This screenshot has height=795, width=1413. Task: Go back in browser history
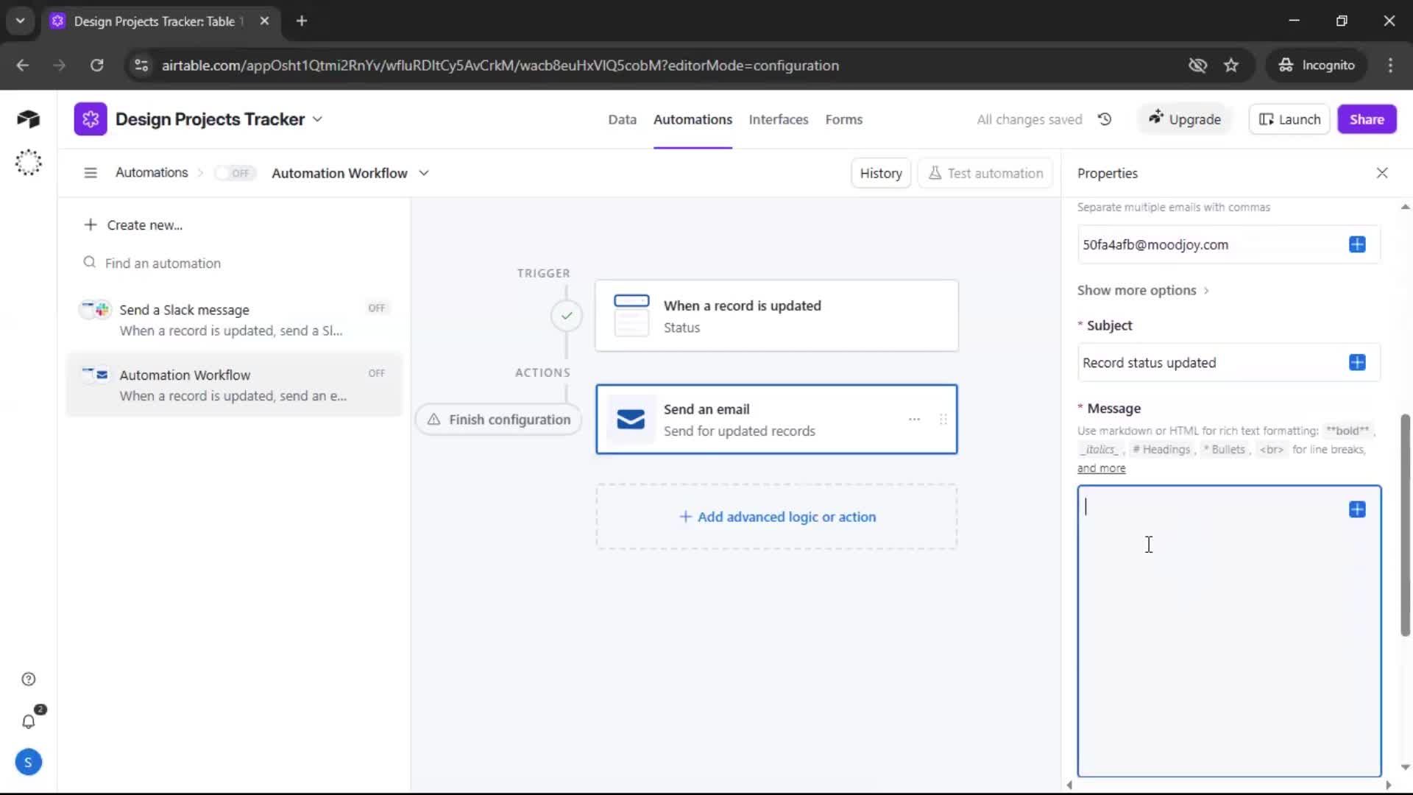(23, 66)
